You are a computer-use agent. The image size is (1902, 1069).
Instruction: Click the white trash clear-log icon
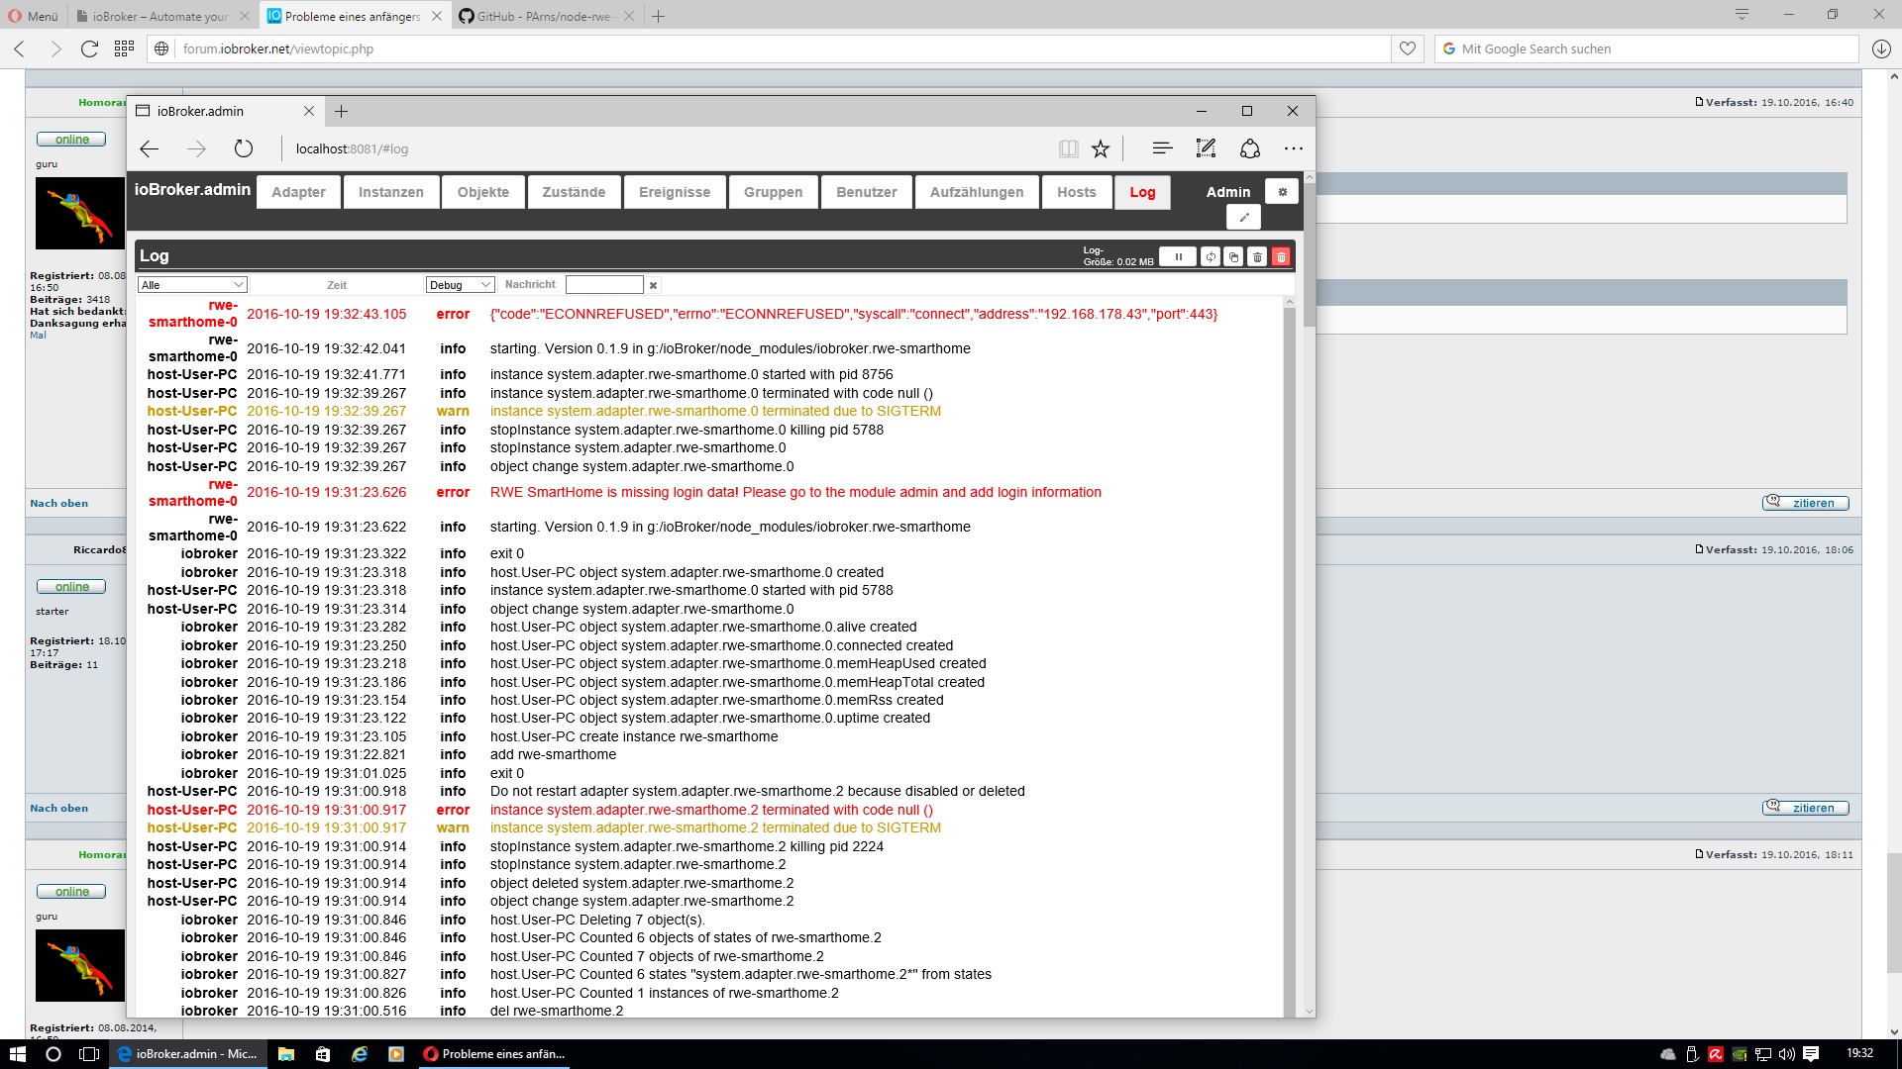click(x=1257, y=257)
